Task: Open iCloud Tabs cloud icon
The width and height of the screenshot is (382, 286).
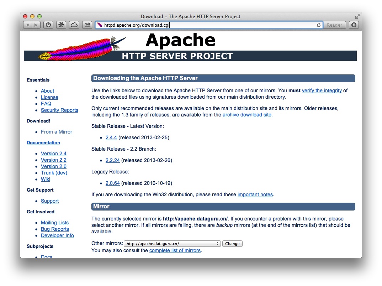Action: point(74,25)
